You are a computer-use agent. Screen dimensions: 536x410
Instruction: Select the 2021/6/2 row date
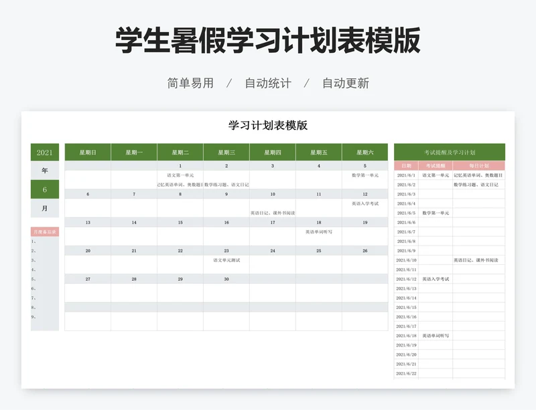point(406,185)
